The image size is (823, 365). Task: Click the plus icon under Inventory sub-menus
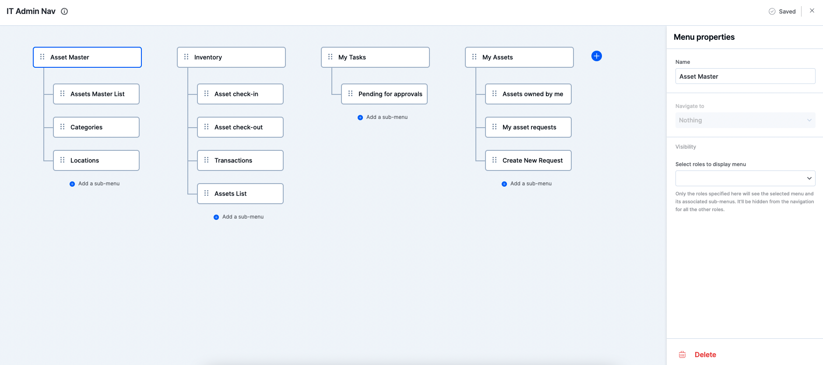point(216,217)
